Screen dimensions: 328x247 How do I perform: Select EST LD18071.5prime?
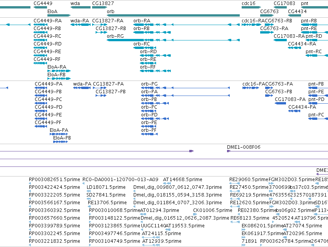tap(89, 191)
